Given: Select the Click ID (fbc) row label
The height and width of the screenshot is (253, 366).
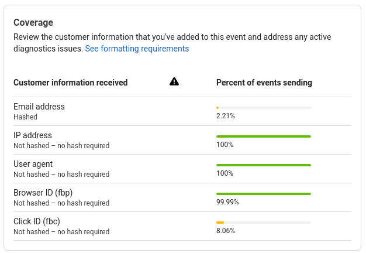Looking at the screenshot, I should tap(37, 221).
